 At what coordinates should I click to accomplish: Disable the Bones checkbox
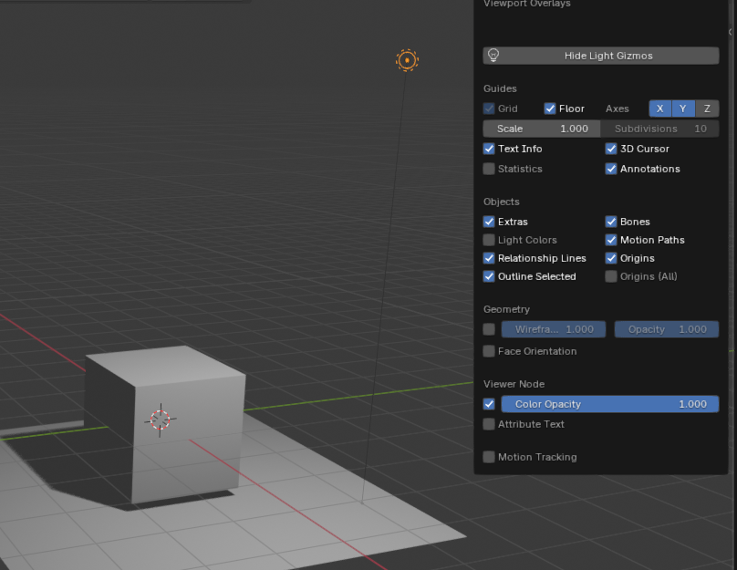pos(611,222)
